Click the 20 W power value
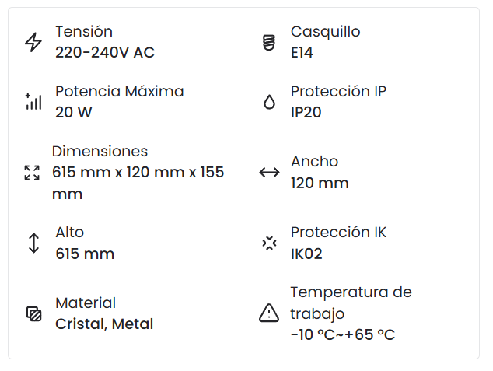This screenshot has height=371, width=493. click(x=74, y=112)
